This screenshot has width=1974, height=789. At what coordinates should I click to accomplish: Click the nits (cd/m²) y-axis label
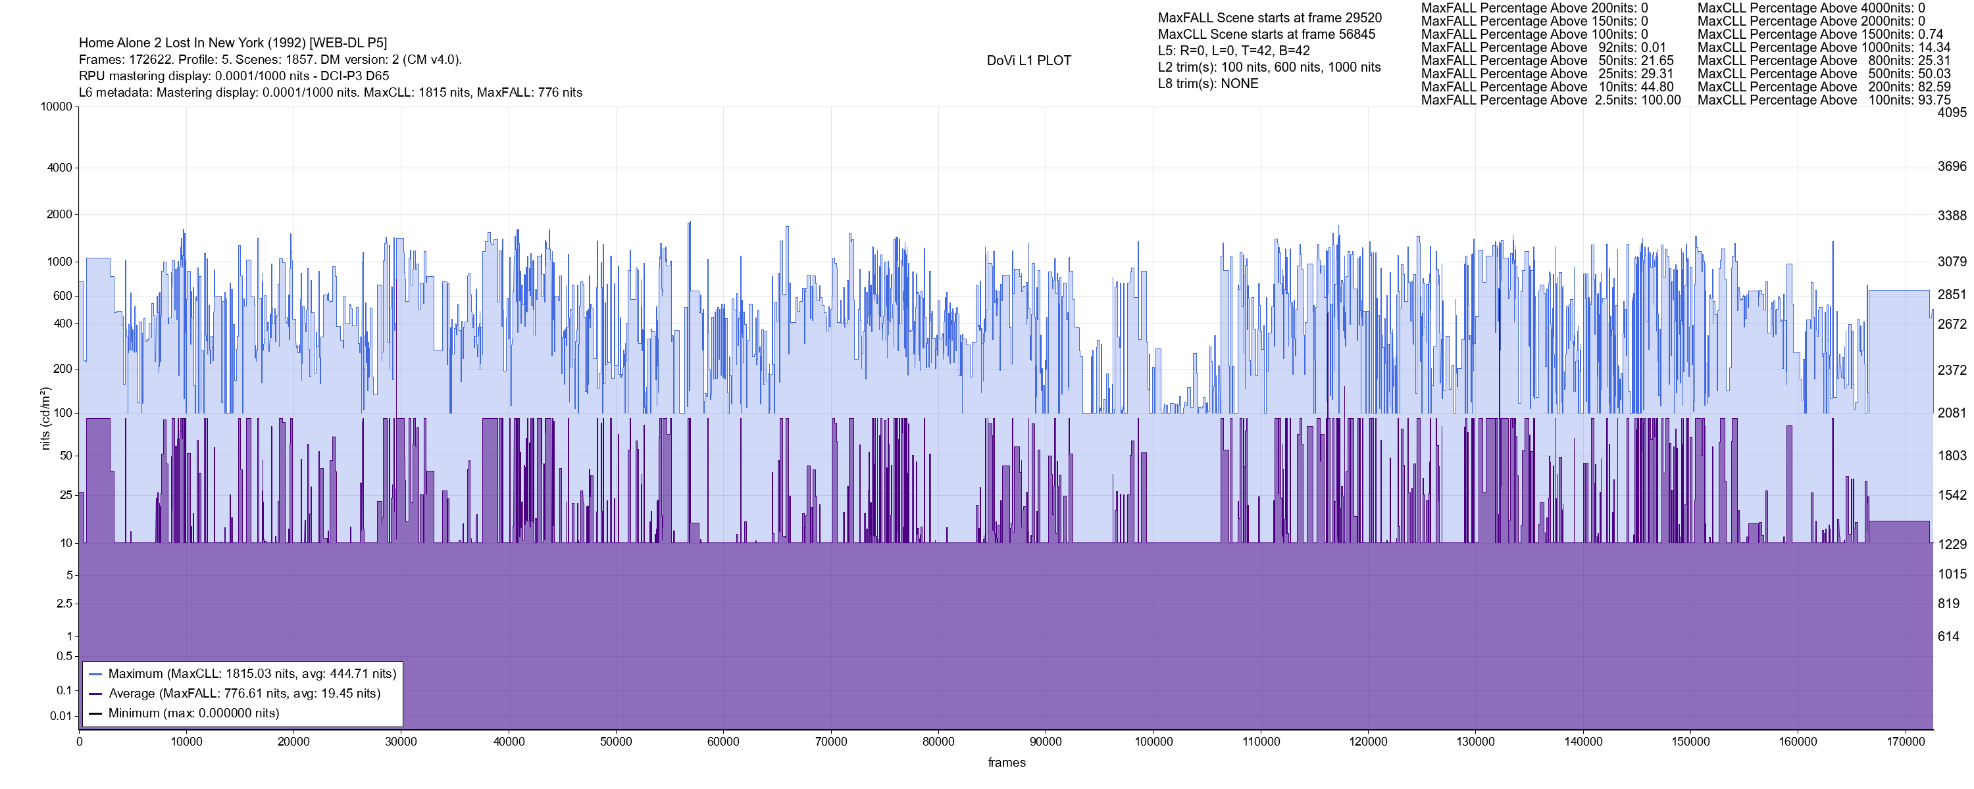pos(45,418)
